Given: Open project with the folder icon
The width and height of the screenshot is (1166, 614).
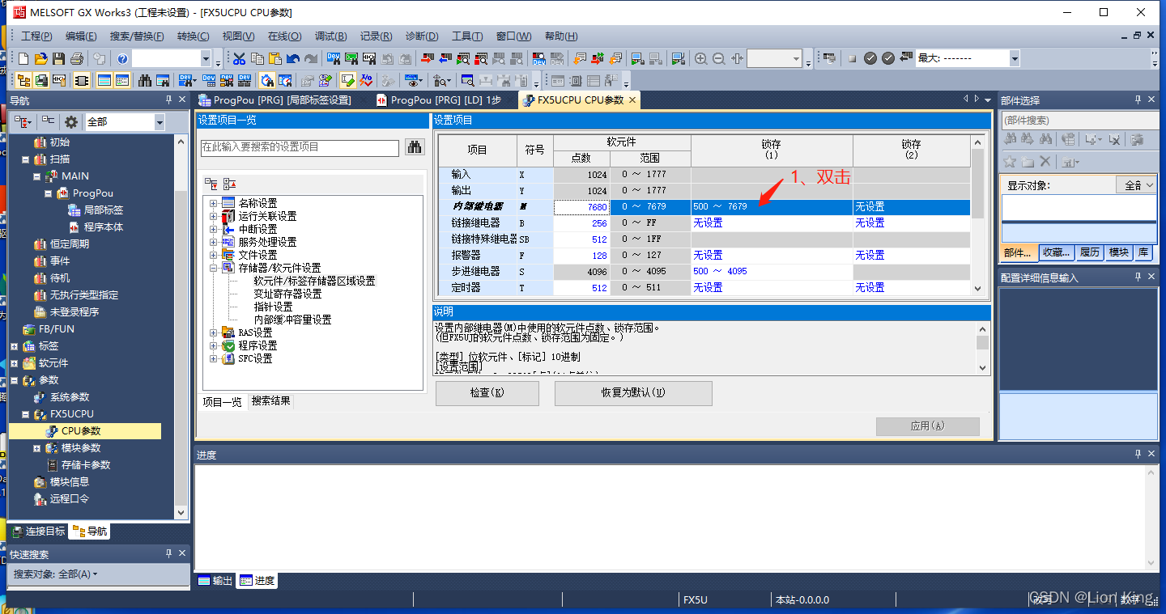Looking at the screenshot, I should [40, 58].
